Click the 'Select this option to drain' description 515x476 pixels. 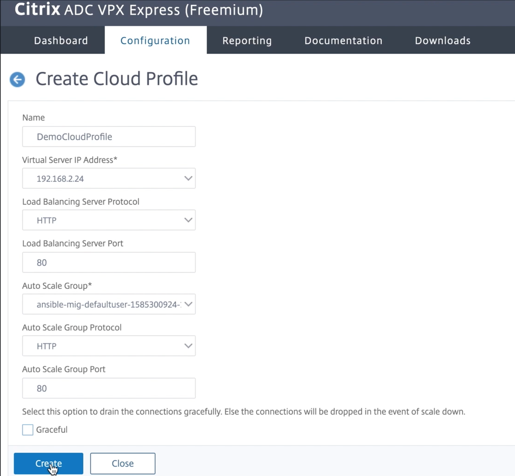[x=244, y=412]
